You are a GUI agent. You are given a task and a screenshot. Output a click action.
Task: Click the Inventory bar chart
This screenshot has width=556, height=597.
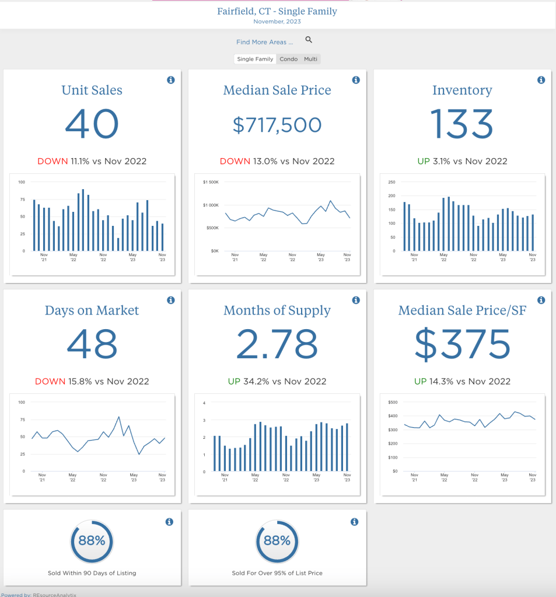pos(462,224)
